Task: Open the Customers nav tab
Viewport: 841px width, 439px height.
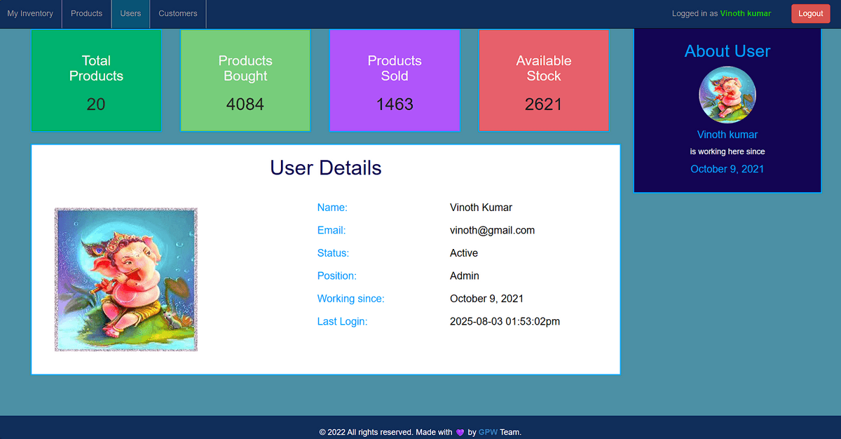Action: [178, 13]
